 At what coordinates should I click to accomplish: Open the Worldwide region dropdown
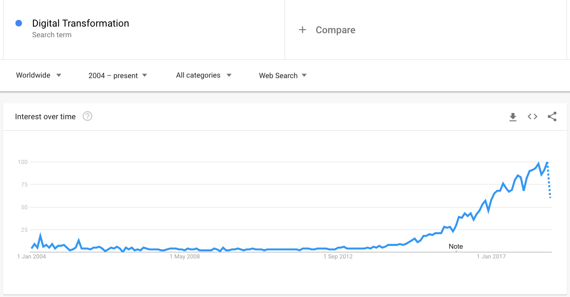[x=39, y=75]
